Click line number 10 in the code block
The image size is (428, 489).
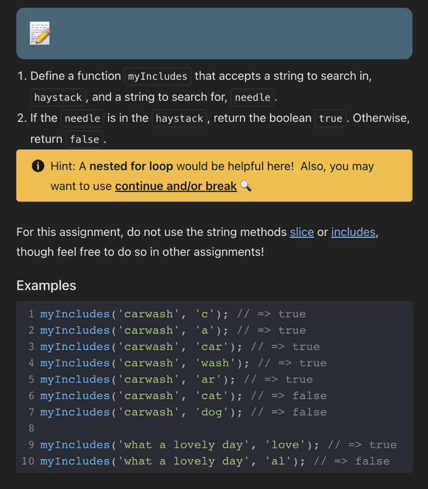pos(29,461)
